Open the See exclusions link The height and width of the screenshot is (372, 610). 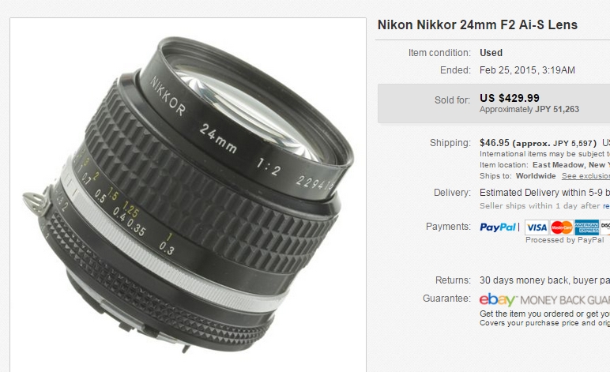[586, 176]
